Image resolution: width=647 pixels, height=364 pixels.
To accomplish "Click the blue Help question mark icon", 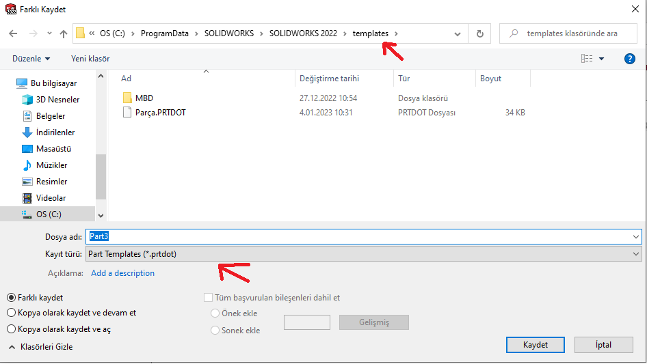I will [630, 59].
